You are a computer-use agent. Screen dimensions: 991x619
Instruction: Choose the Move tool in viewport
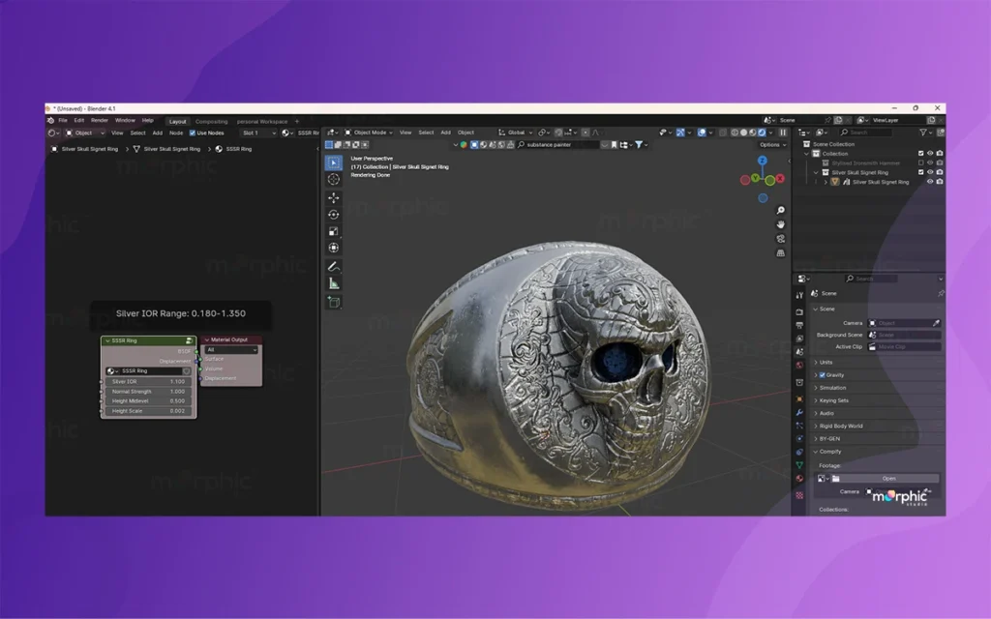tap(334, 197)
